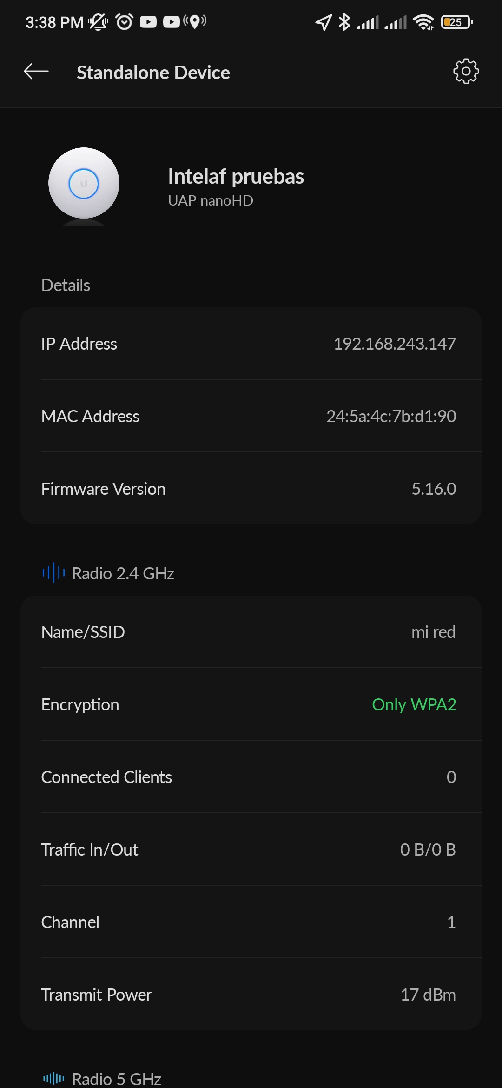Tap the Wi-Fi status bar icon
This screenshot has height=1088, width=502.
[423, 22]
